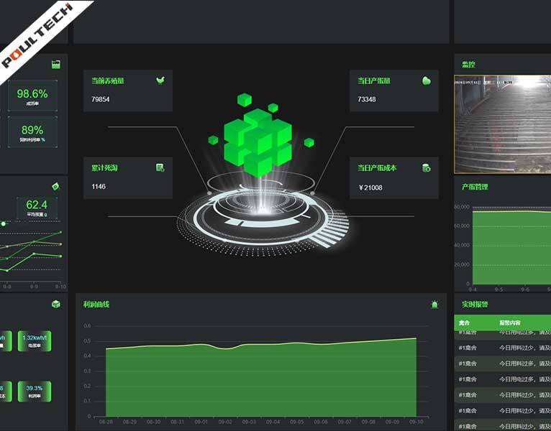Click the coins icon in 当日产蛋成本 card
The image size is (551, 431).
427,168
